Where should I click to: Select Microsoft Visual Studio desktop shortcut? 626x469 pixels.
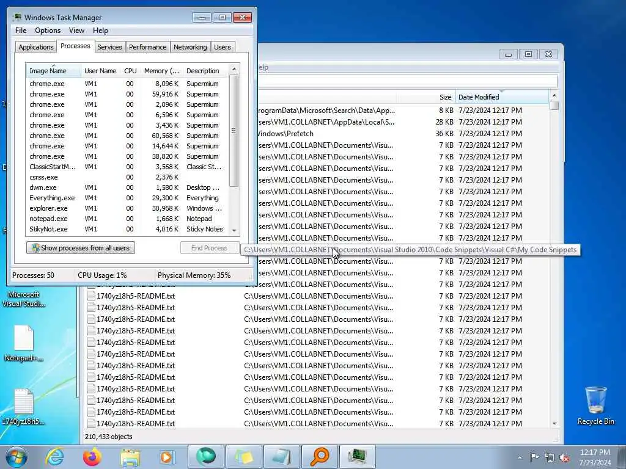[24, 299]
